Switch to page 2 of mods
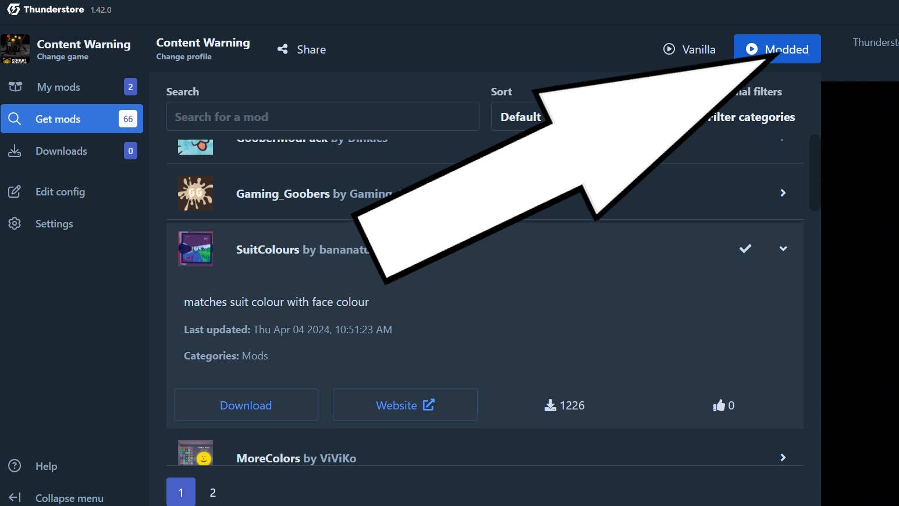 (x=212, y=492)
